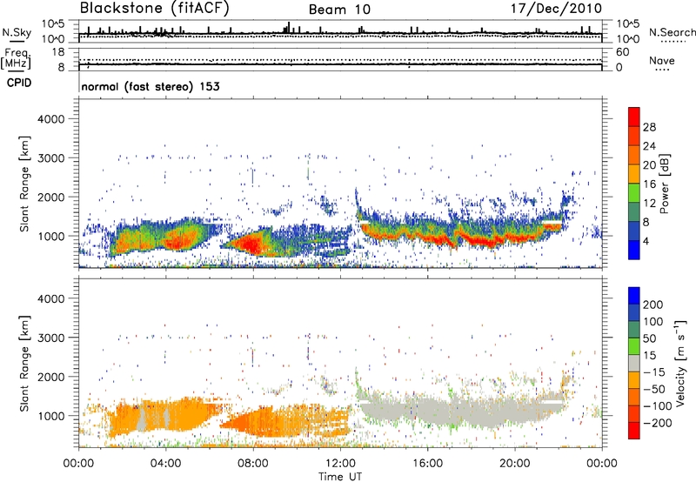Click the '16:00' time axis tick

pyautogui.click(x=427, y=464)
